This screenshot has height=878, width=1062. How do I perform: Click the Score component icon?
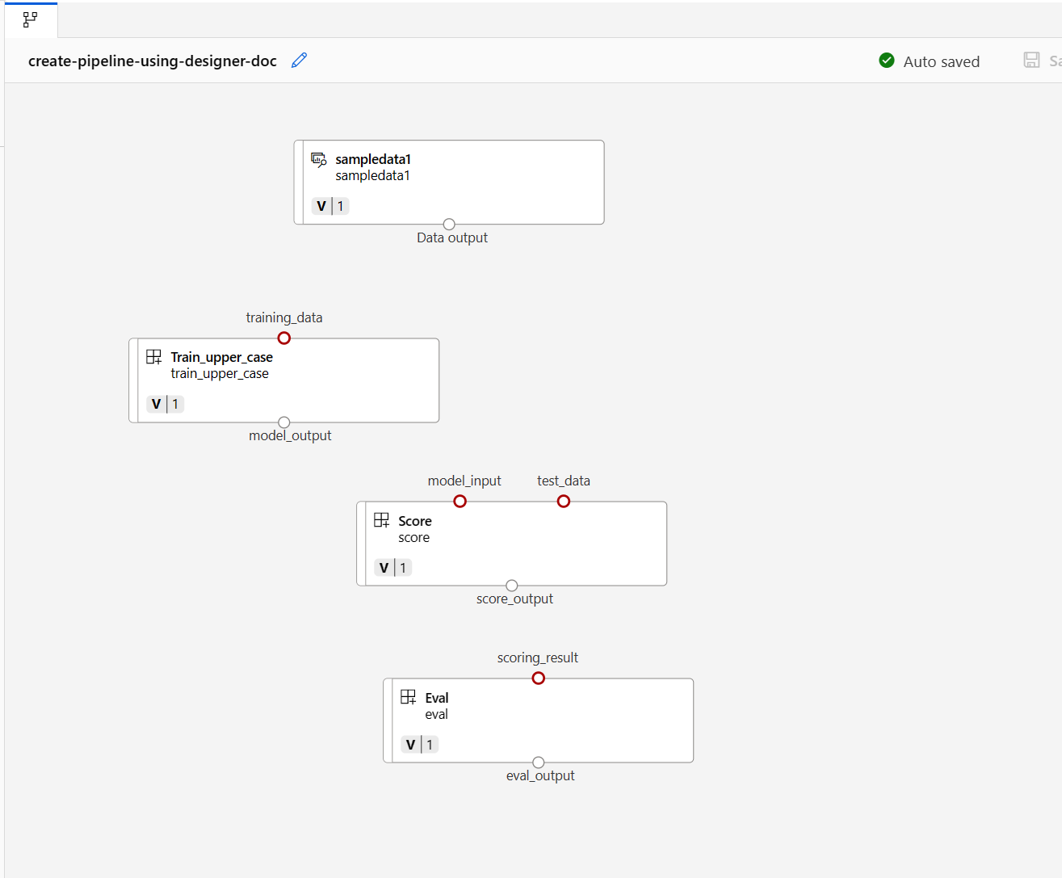click(x=381, y=520)
